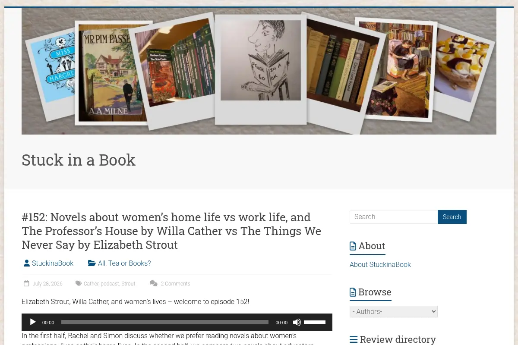Click the author user icon
This screenshot has width=518, height=345.
point(27,263)
